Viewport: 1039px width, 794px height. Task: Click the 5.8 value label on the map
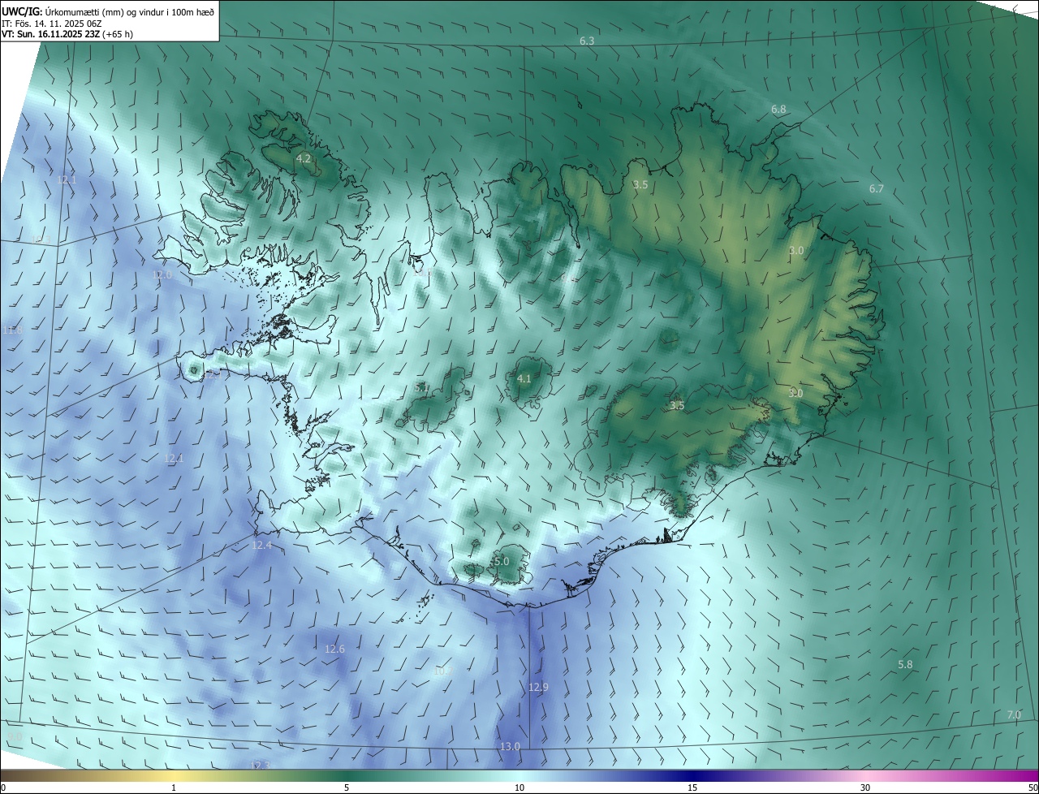[x=905, y=664]
